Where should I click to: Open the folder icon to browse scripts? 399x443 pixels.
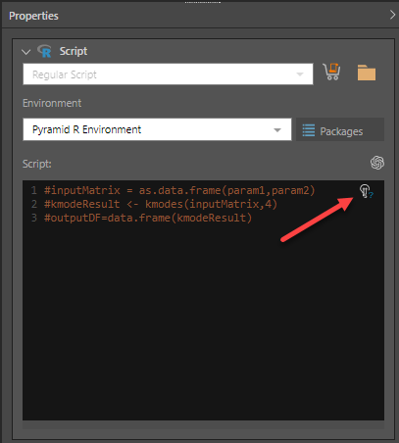(367, 73)
